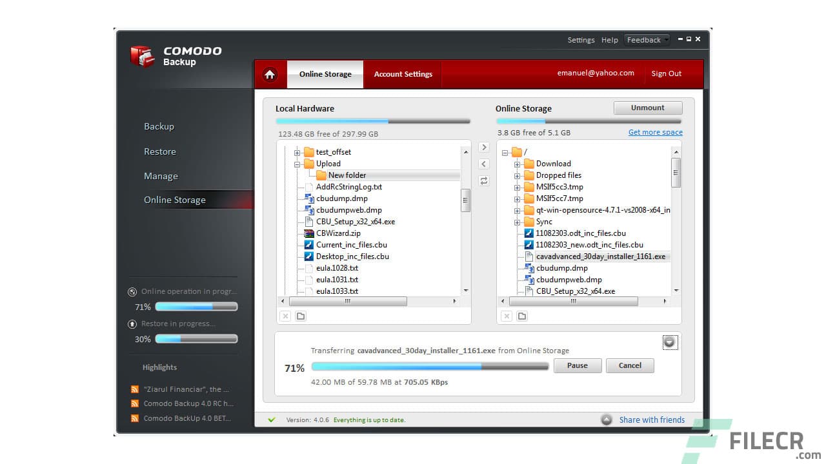Click the 71% transfer progress bar

click(429, 365)
